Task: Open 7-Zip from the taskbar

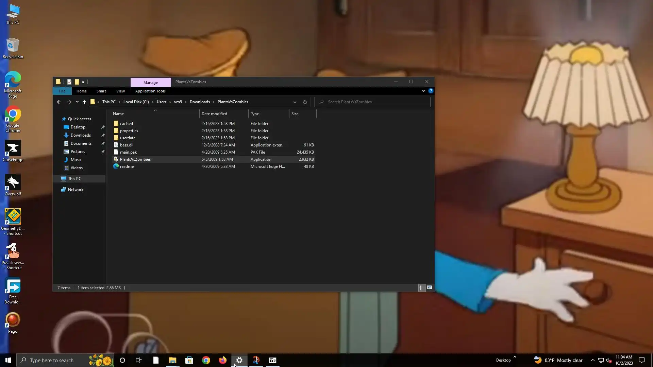Action: (273, 360)
